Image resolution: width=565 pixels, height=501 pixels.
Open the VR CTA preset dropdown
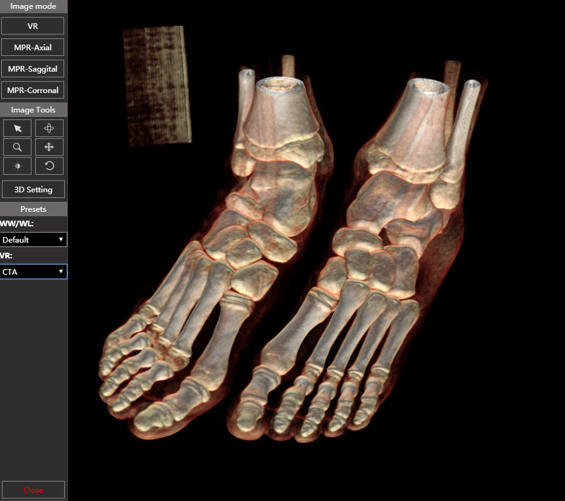[x=33, y=272]
